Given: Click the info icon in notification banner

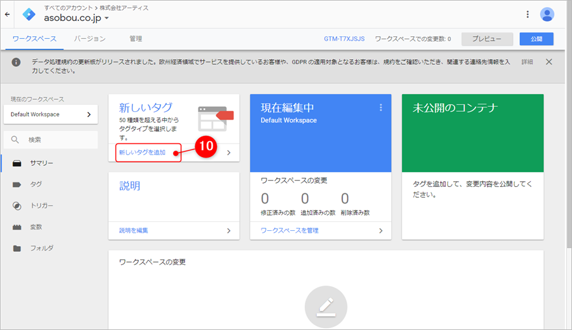Looking at the screenshot, I should point(16,62).
